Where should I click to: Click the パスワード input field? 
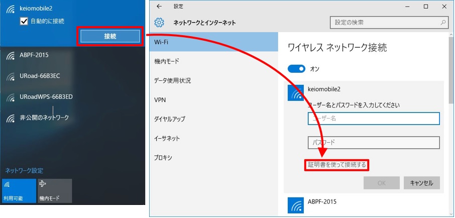[x=374, y=142]
